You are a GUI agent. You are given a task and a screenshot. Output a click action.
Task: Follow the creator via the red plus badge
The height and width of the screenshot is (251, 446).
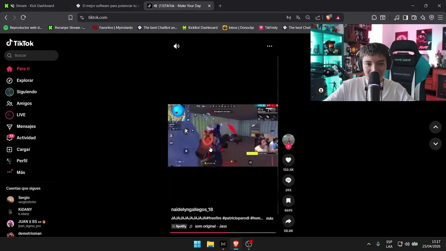pyautogui.click(x=288, y=146)
